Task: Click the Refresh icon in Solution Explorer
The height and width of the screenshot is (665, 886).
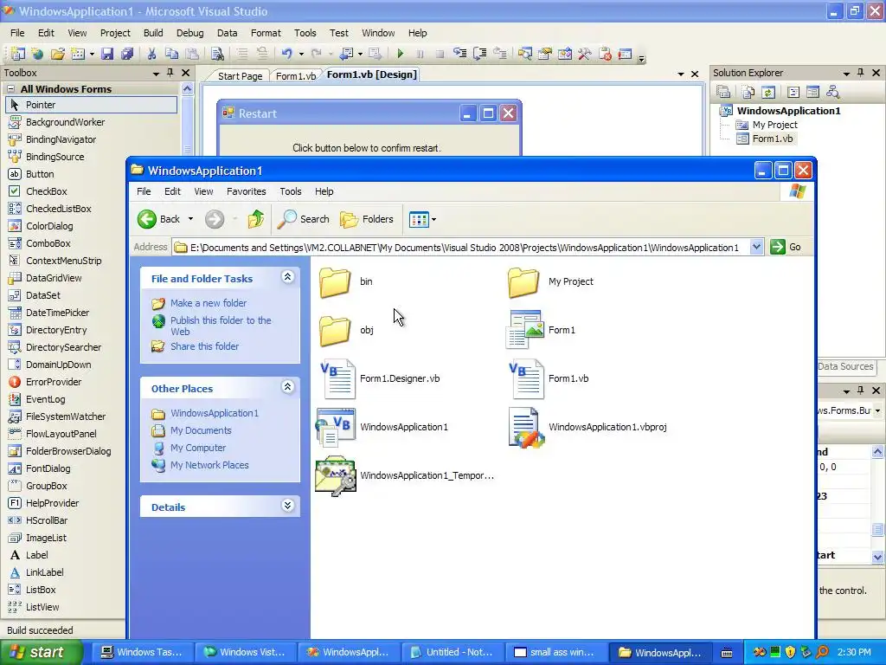Action: (768, 92)
